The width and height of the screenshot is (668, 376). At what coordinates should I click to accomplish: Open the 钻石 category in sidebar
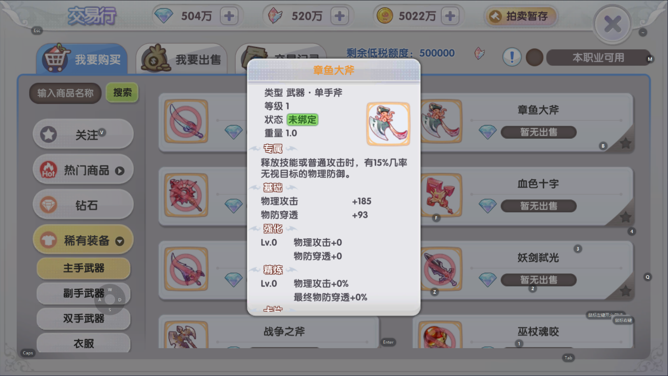(83, 205)
